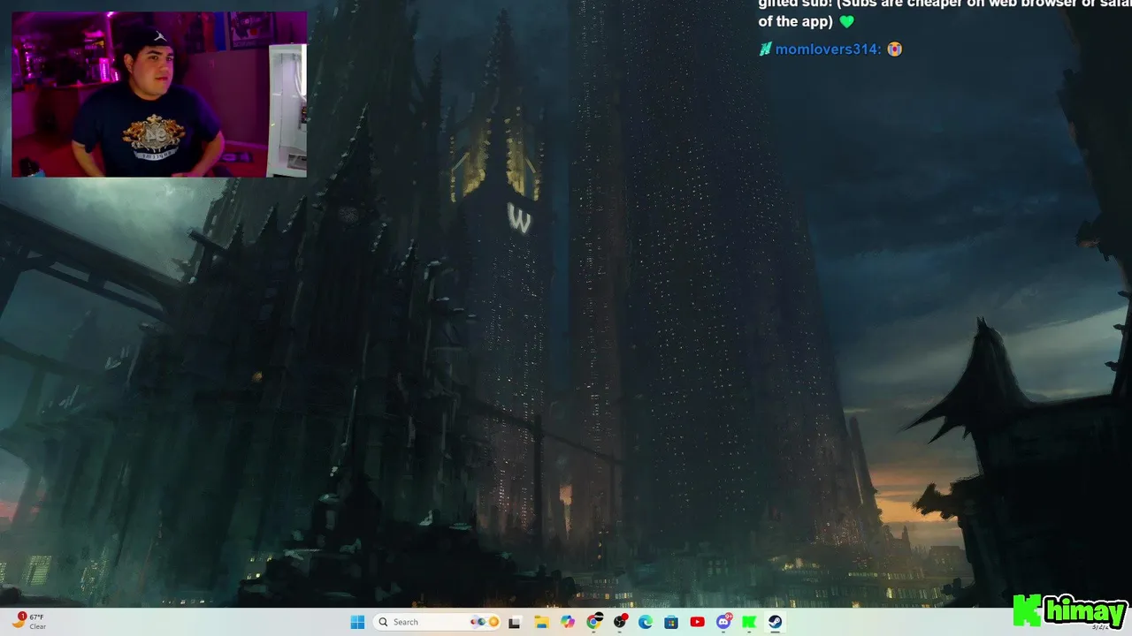Open Microsoft Store from the taskbar
Image resolution: width=1132 pixels, height=636 pixels.
(671, 622)
